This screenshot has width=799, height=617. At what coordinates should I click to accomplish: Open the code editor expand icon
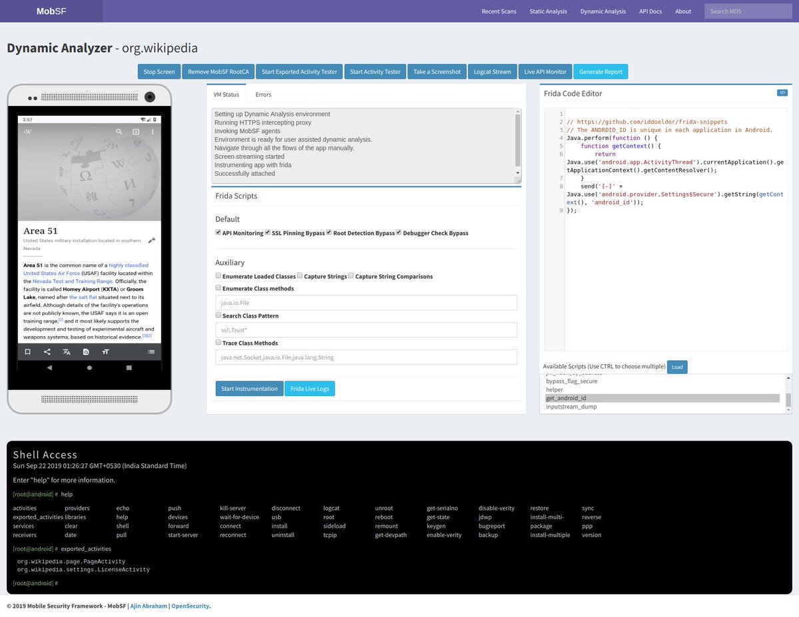[x=782, y=93]
